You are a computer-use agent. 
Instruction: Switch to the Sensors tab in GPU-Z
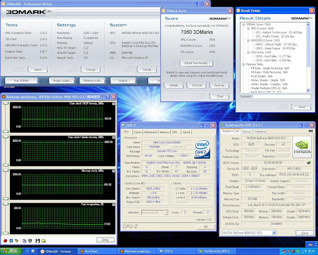246,131
